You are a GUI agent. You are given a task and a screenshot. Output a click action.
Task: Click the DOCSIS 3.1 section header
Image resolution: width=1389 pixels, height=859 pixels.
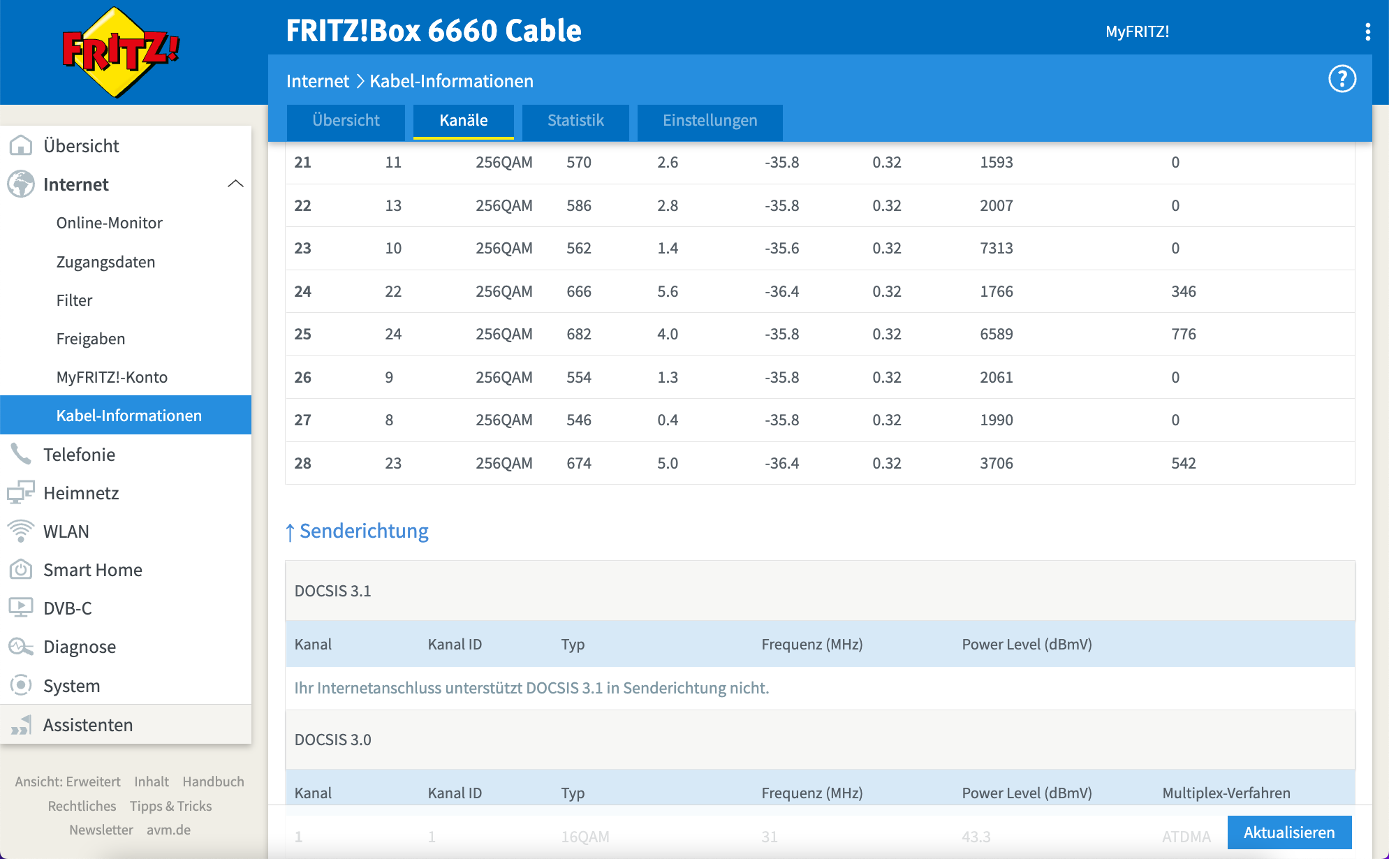(820, 591)
